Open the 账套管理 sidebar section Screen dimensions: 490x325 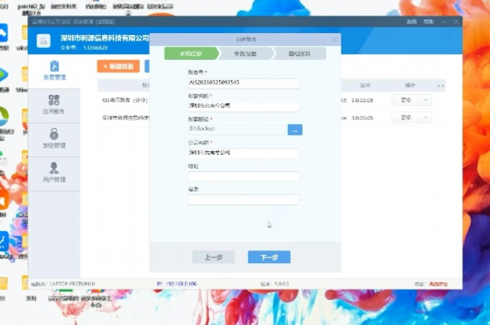[x=54, y=71]
